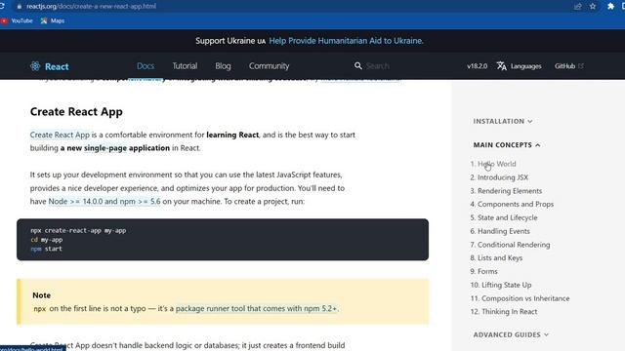Follow the Create React App link
Screen dimensions: 625x351
pyautogui.click(x=60, y=135)
